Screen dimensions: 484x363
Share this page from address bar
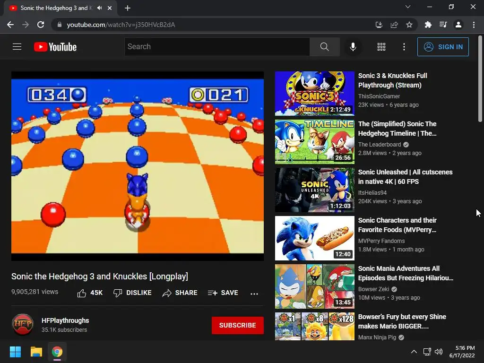[x=394, y=25]
